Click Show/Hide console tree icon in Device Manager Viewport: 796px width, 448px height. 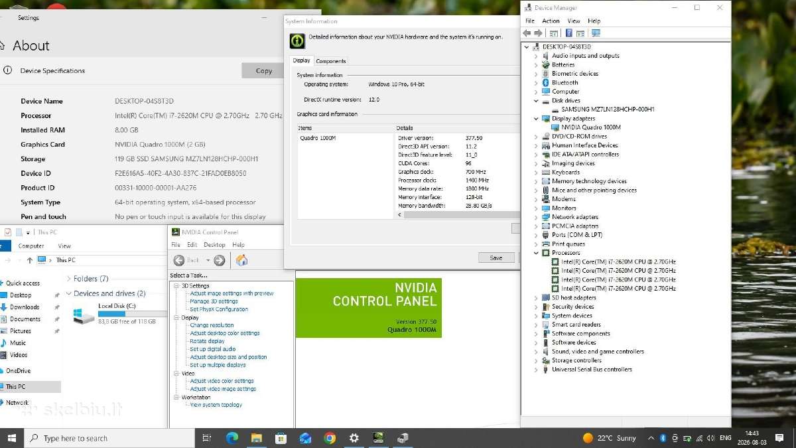click(x=553, y=33)
